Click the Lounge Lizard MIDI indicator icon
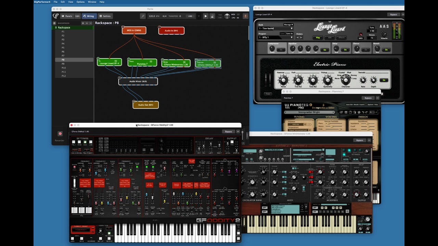Screen dimensions: 438x246 pos(361,35)
